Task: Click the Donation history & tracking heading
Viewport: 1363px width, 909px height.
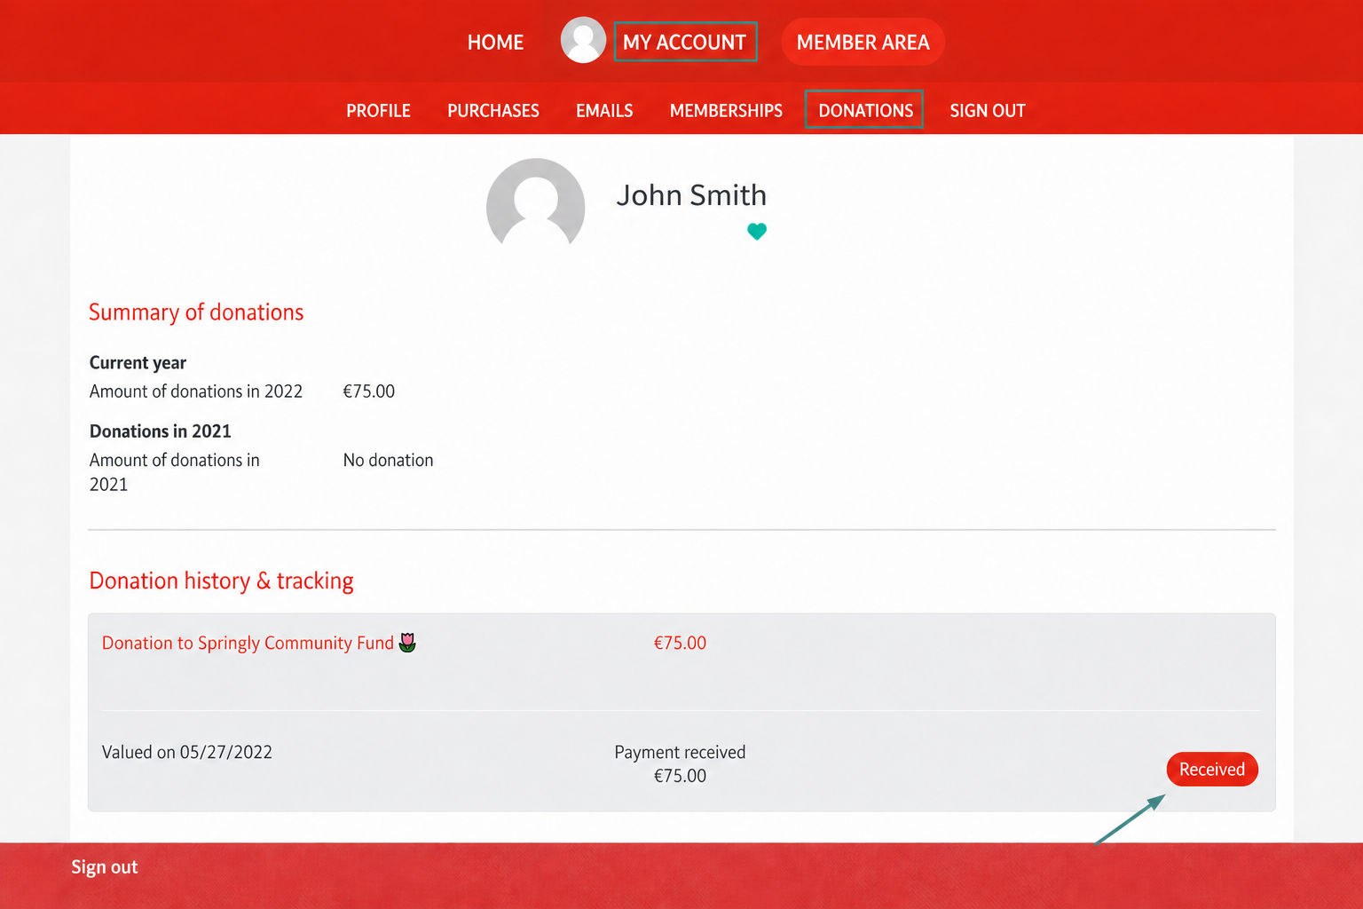Action: click(x=222, y=581)
